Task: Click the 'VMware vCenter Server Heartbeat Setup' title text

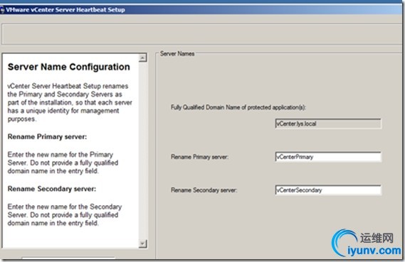Action: click(65, 10)
